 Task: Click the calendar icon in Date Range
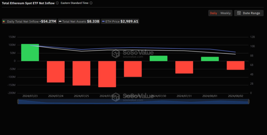[239, 13]
